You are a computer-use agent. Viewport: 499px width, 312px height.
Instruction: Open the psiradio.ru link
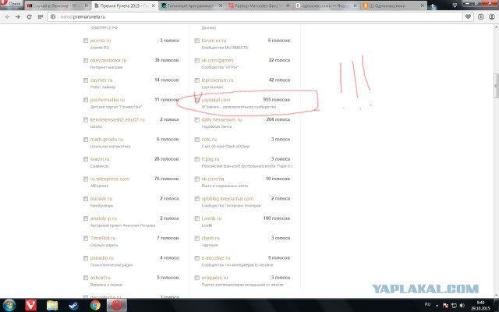tap(102, 257)
